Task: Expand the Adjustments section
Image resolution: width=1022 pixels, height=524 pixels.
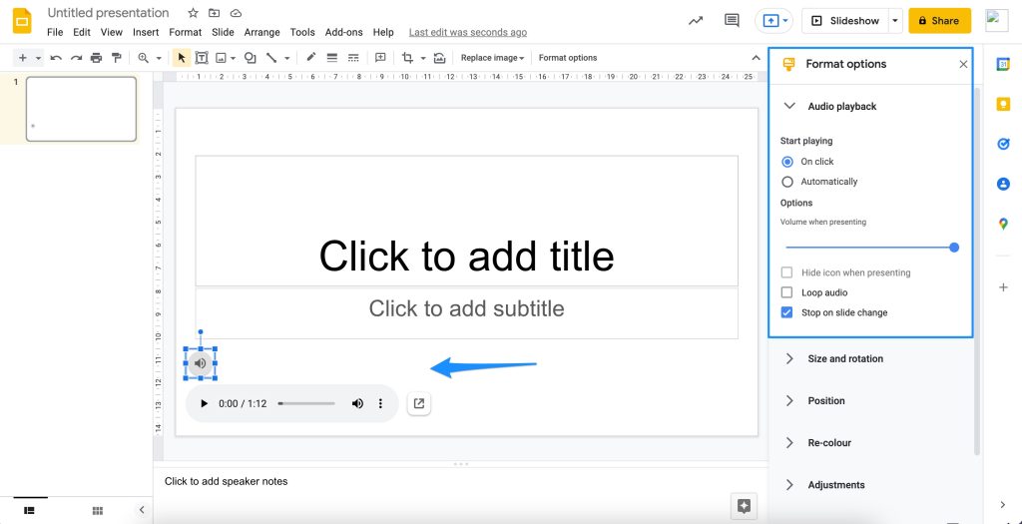Action: click(x=789, y=485)
